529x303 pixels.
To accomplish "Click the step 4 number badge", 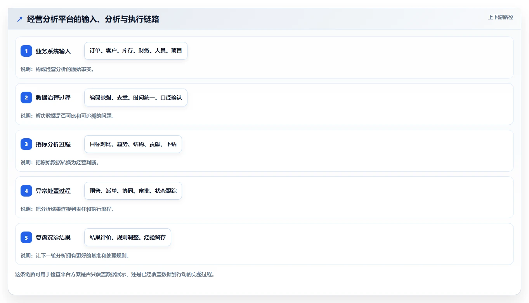I will click(26, 191).
